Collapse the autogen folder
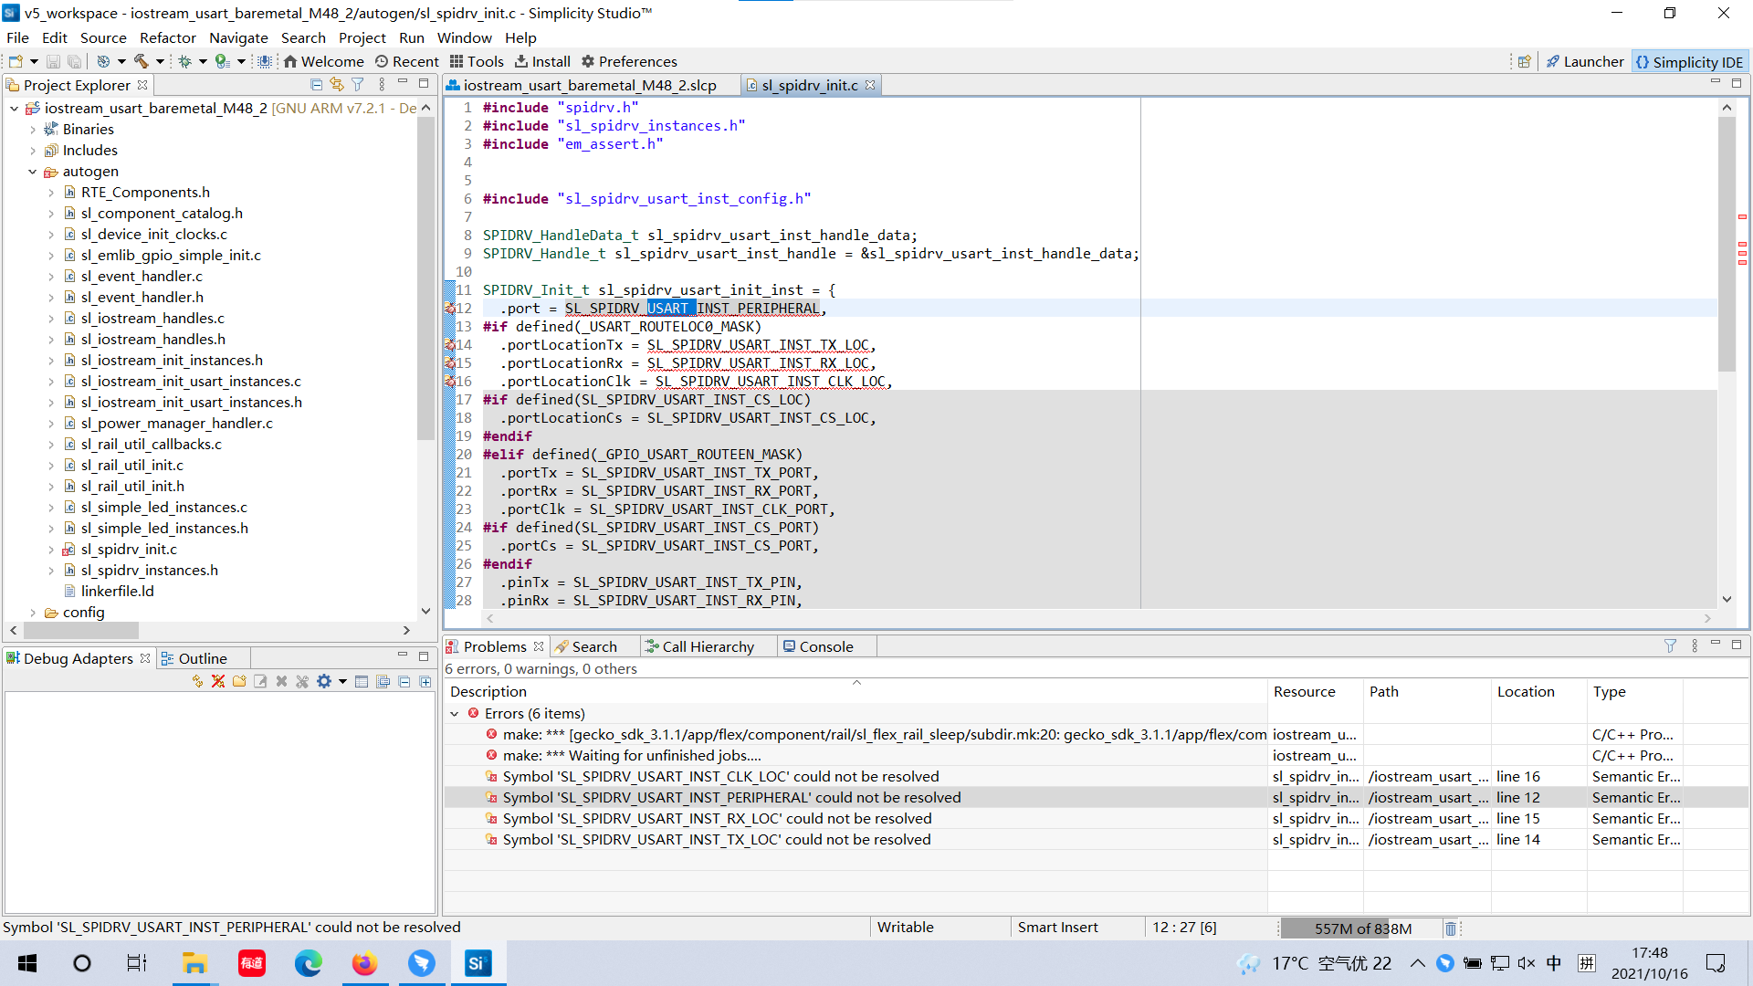 click(33, 171)
